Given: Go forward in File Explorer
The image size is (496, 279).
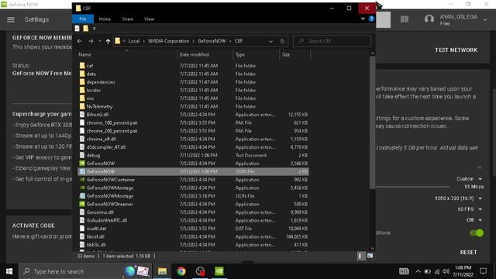Looking at the screenshot, I should (x=91, y=41).
